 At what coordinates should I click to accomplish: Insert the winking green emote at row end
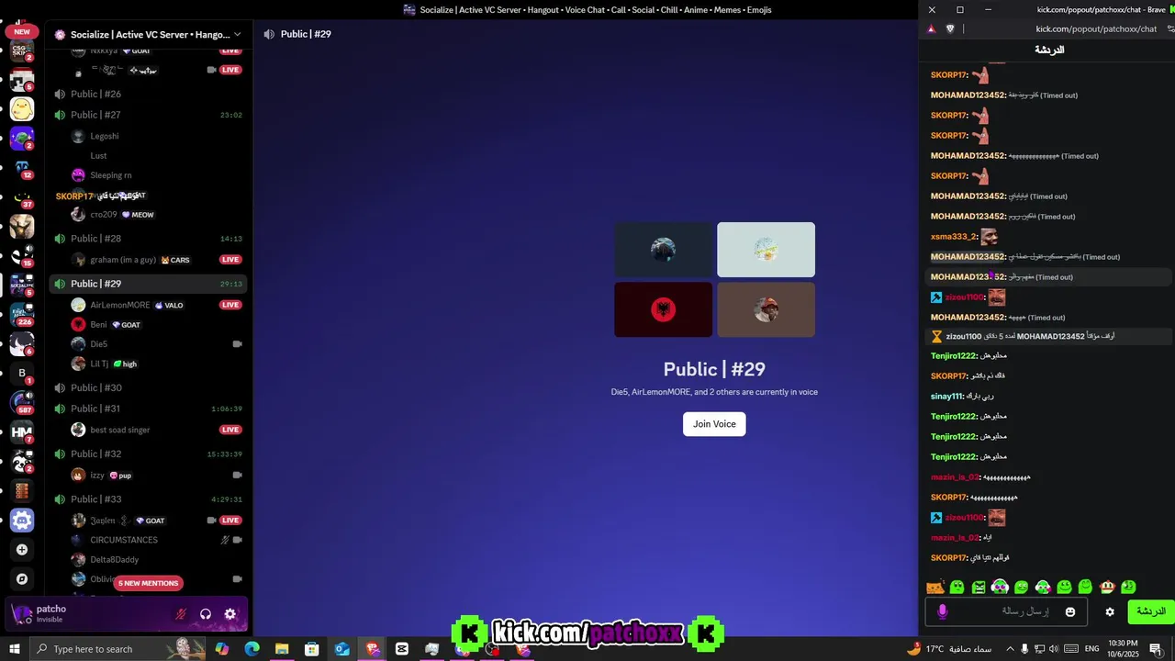1128,587
